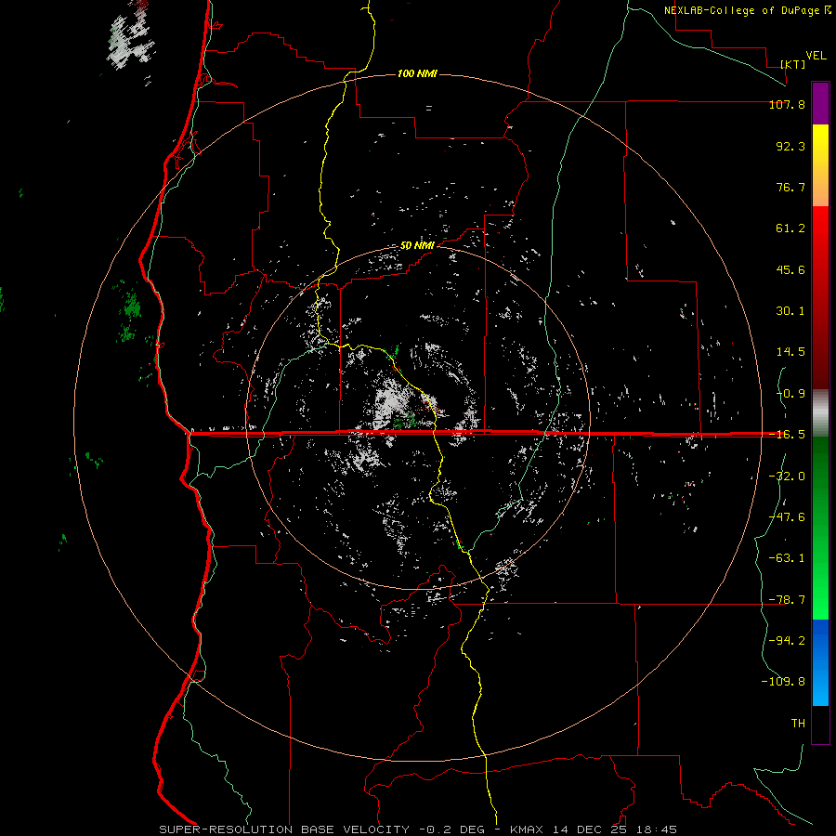
Task: Pick the red segment of the velocity color bar
Action: tap(820, 297)
